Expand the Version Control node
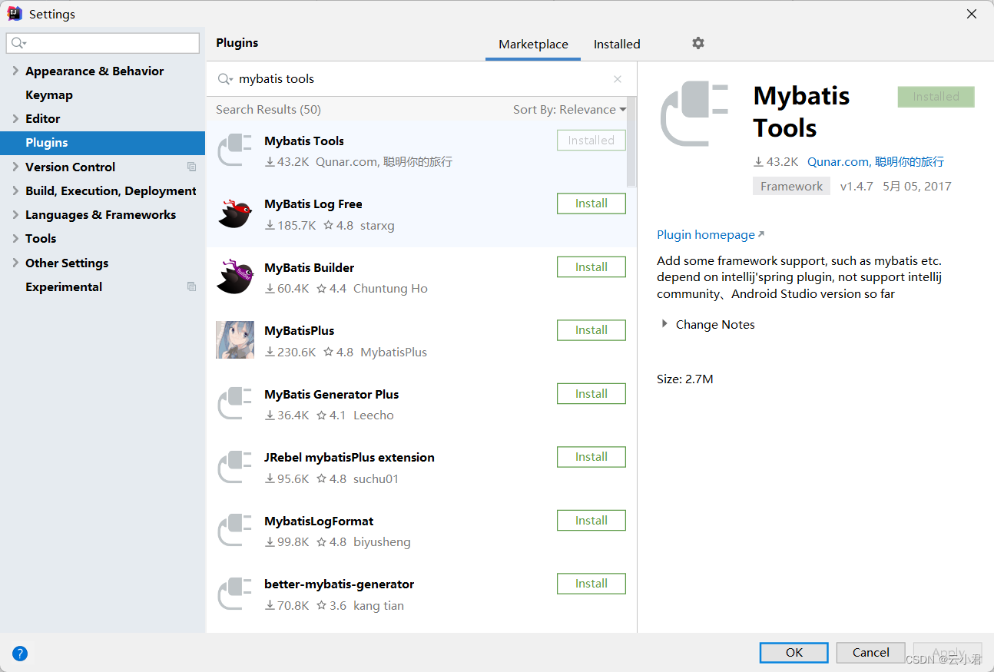This screenshot has height=672, width=994. click(x=15, y=167)
